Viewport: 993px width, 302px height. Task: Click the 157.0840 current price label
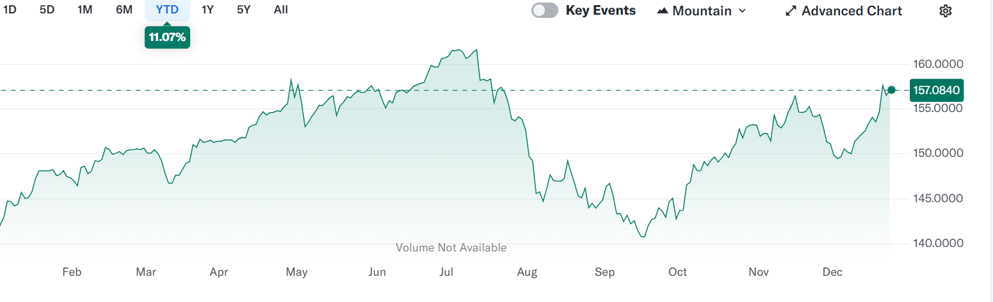(935, 90)
